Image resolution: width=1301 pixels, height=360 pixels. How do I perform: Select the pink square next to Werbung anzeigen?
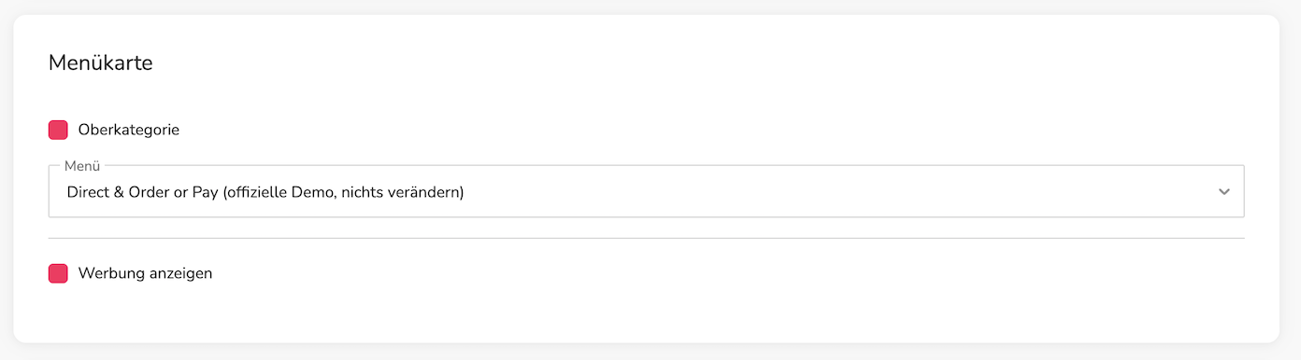click(x=58, y=273)
